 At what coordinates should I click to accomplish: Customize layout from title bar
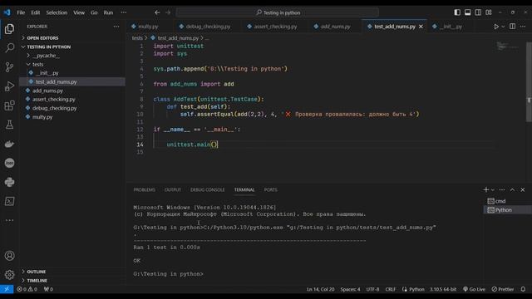pyautogui.click(x=489, y=12)
